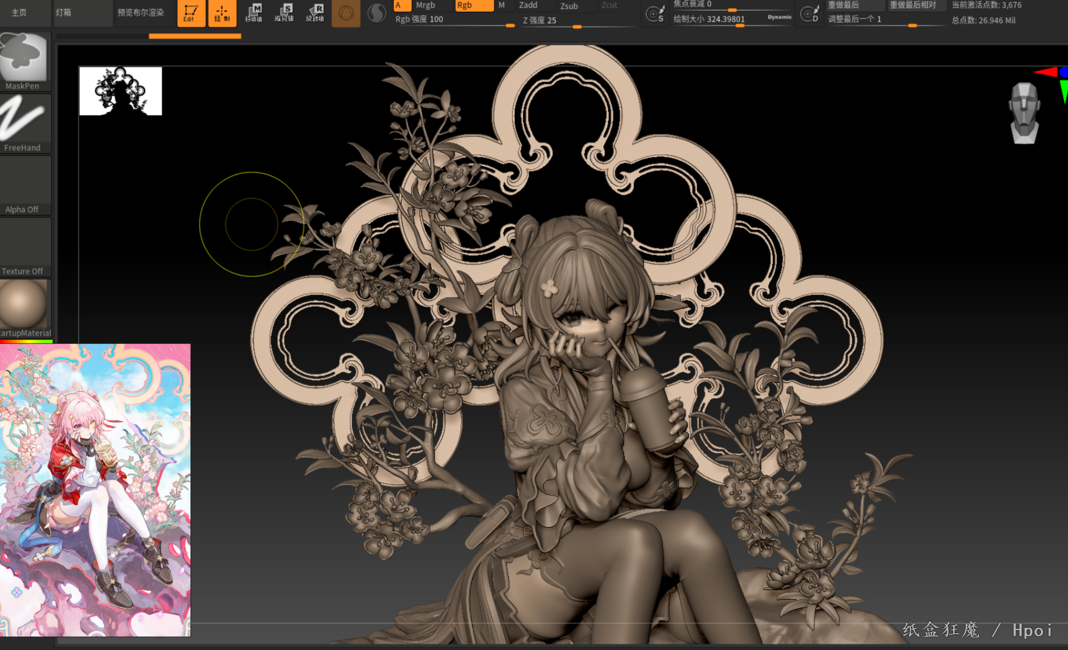Viewport: 1068px width, 650px height.
Task: Open the FreeHand stroke selector
Action: pos(24,123)
